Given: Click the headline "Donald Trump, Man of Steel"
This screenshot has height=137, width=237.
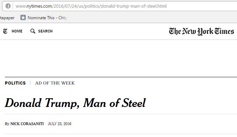Looking at the screenshot, I should click(x=75, y=103).
